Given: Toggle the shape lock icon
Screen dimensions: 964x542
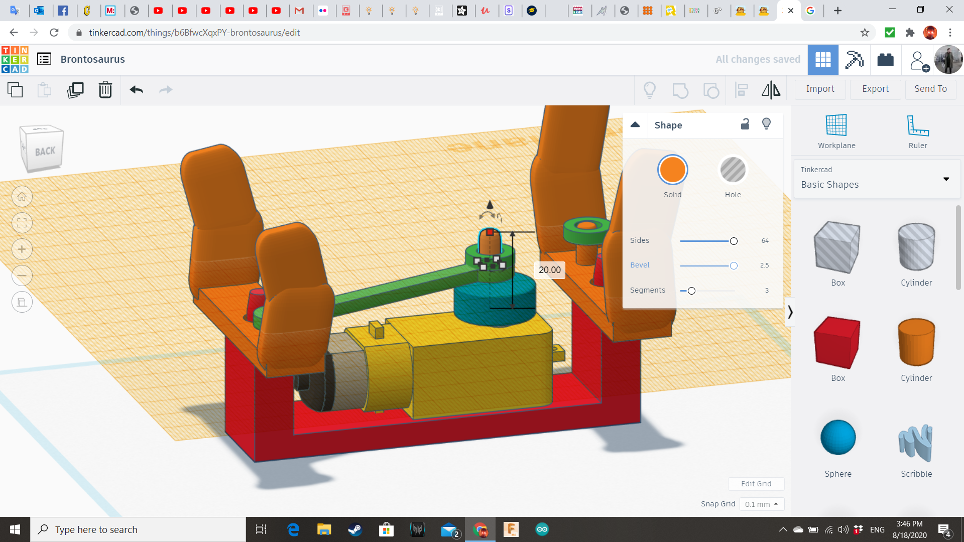Looking at the screenshot, I should coord(745,124).
